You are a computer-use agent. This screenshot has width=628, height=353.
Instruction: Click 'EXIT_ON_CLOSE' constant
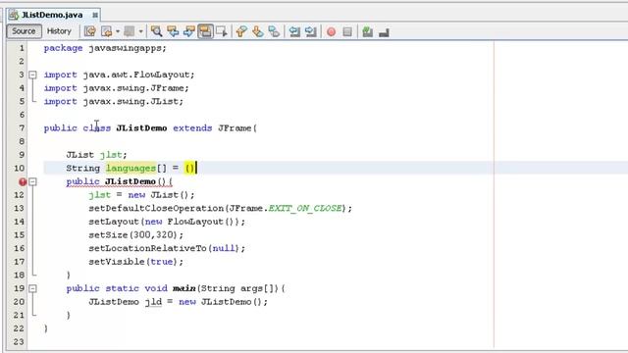pyautogui.click(x=305, y=208)
